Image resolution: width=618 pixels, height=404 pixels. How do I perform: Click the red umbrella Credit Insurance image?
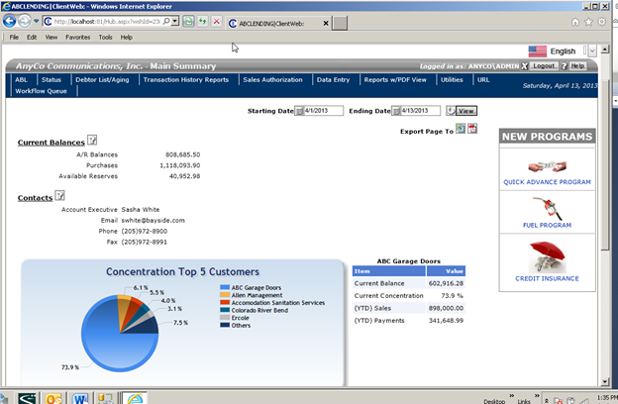pos(548,257)
